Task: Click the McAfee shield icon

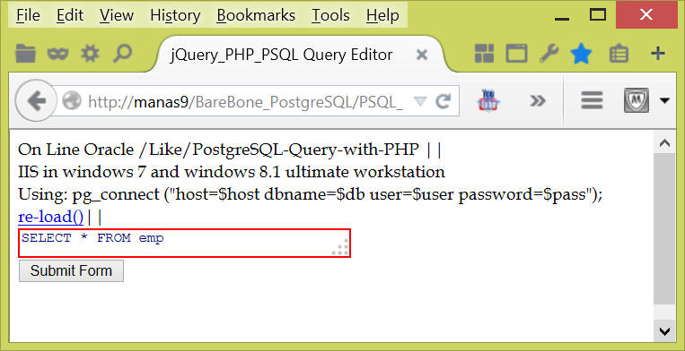Action: 636,100
